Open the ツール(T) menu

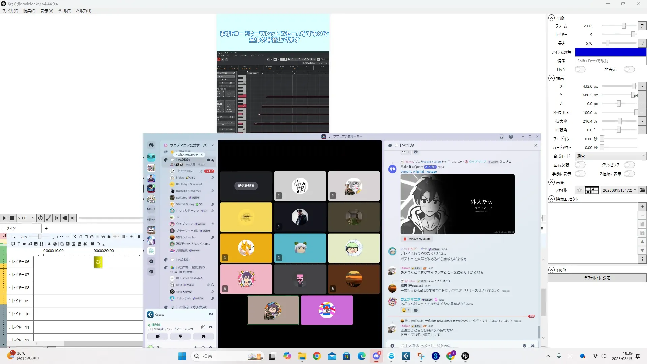64,11
